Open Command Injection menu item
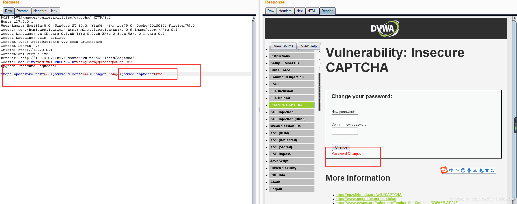517x204 pixels. [x=292, y=77]
